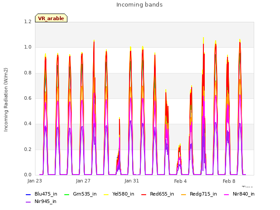Image resolution: width=280 pixels, height=210 pixels.
Task: Select the Nir840_in legend entry
Action: (x=239, y=194)
